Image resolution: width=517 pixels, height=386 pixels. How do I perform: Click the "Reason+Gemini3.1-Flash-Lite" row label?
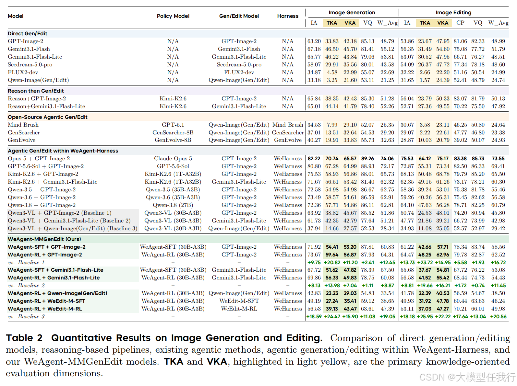coord(46,107)
